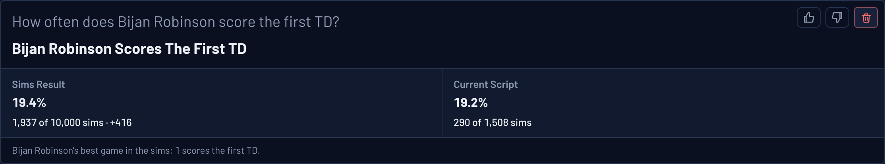The width and height of the screenshot is (885, 164).
Task: Click the "Current Script" label
Action: click(485, 84)
